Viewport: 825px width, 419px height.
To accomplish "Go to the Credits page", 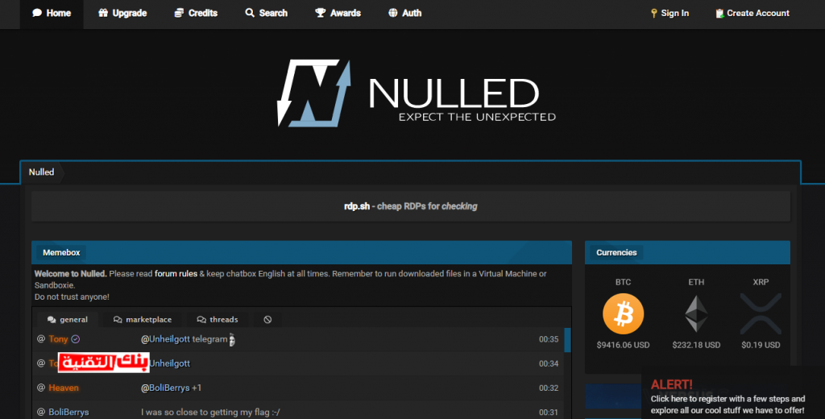I will click(196, 13).
